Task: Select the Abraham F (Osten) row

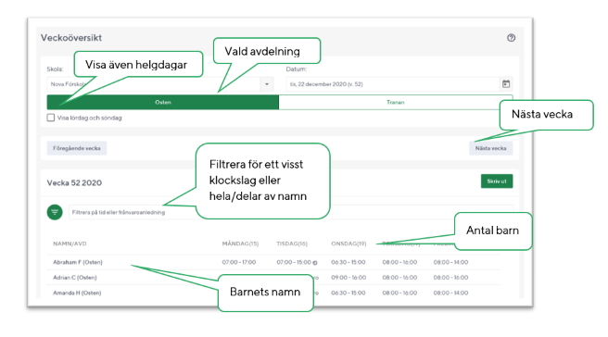Action: click(x=273, y=262)
